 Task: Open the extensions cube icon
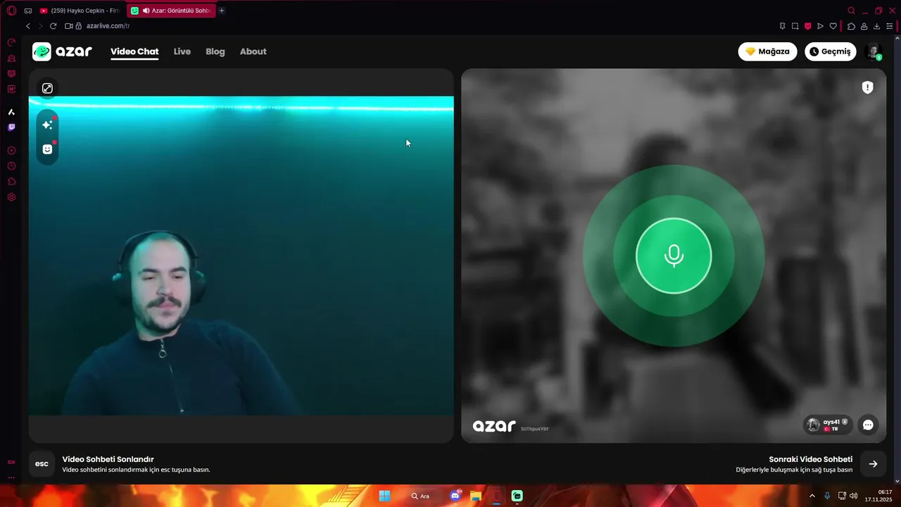[851, 26]
